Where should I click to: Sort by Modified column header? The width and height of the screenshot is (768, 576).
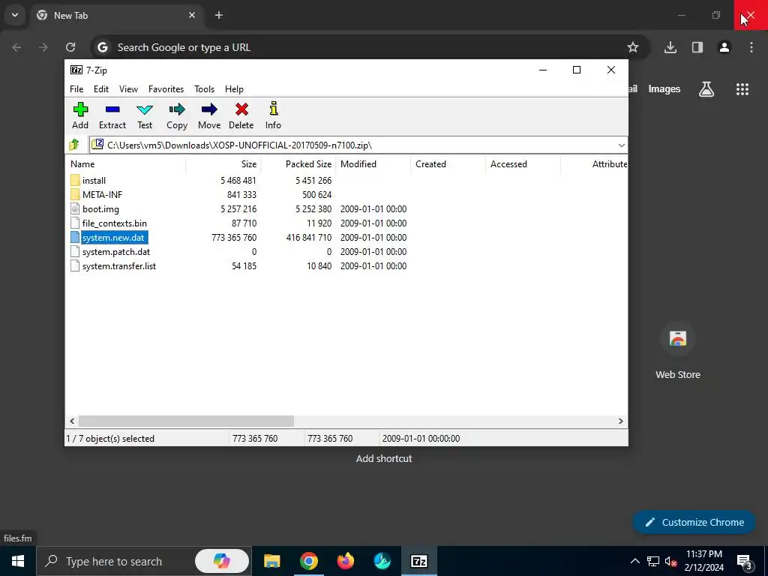373,164
